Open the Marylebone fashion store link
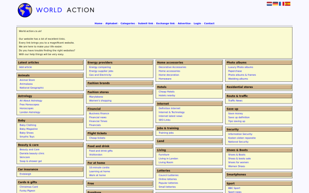309x193 pixels. (x=96, y=97)
